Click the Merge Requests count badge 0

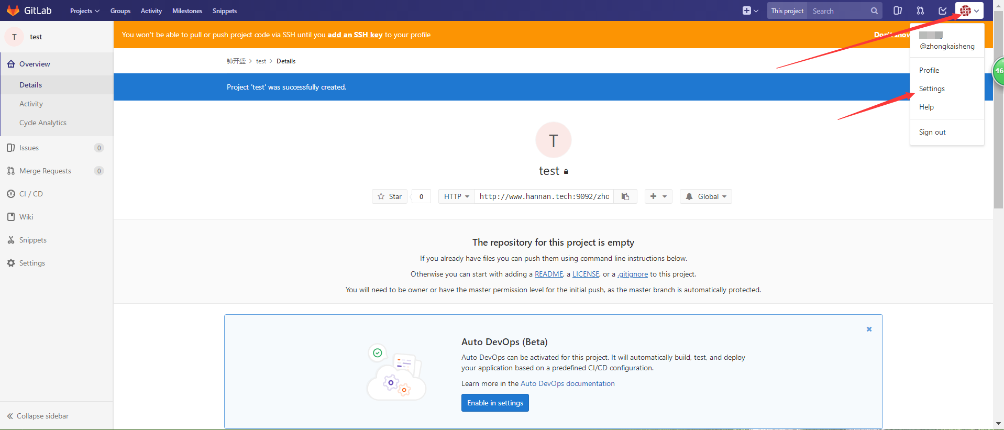pyautogui.click(x=98, y=171)
